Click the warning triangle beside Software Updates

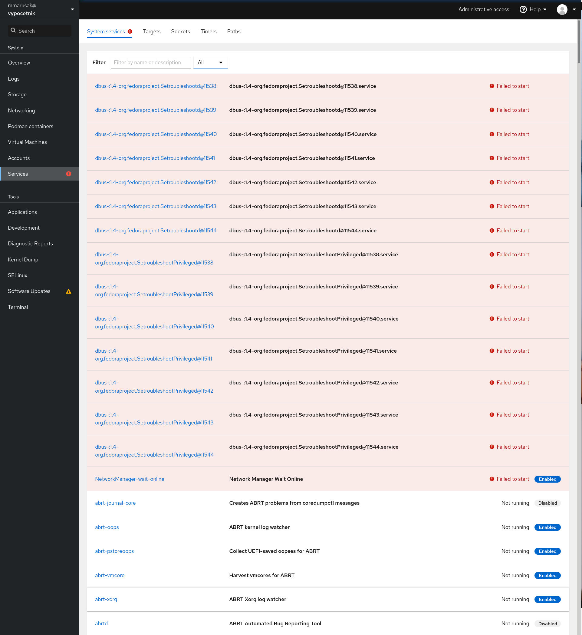coord(69,291)
